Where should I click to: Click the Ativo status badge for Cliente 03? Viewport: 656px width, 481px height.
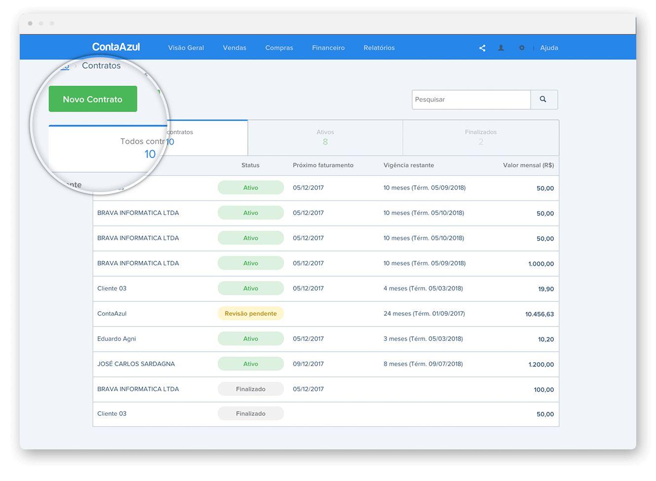point(250,288)
